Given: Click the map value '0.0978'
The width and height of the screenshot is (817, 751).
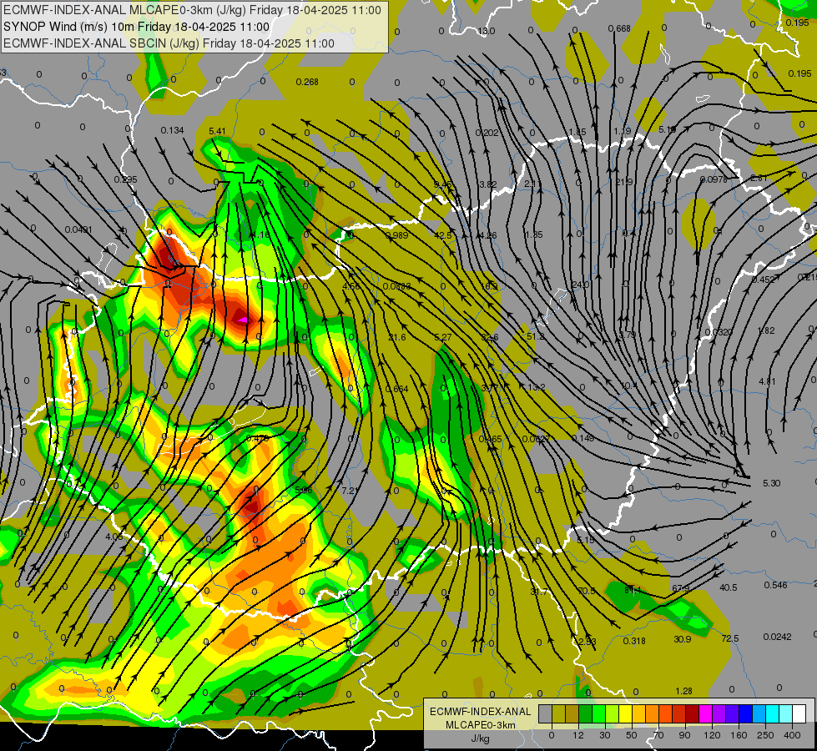Looking at the screenshot, I should 714,179.
